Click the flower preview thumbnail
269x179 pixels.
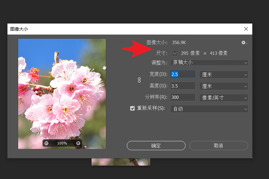point(62,94)
